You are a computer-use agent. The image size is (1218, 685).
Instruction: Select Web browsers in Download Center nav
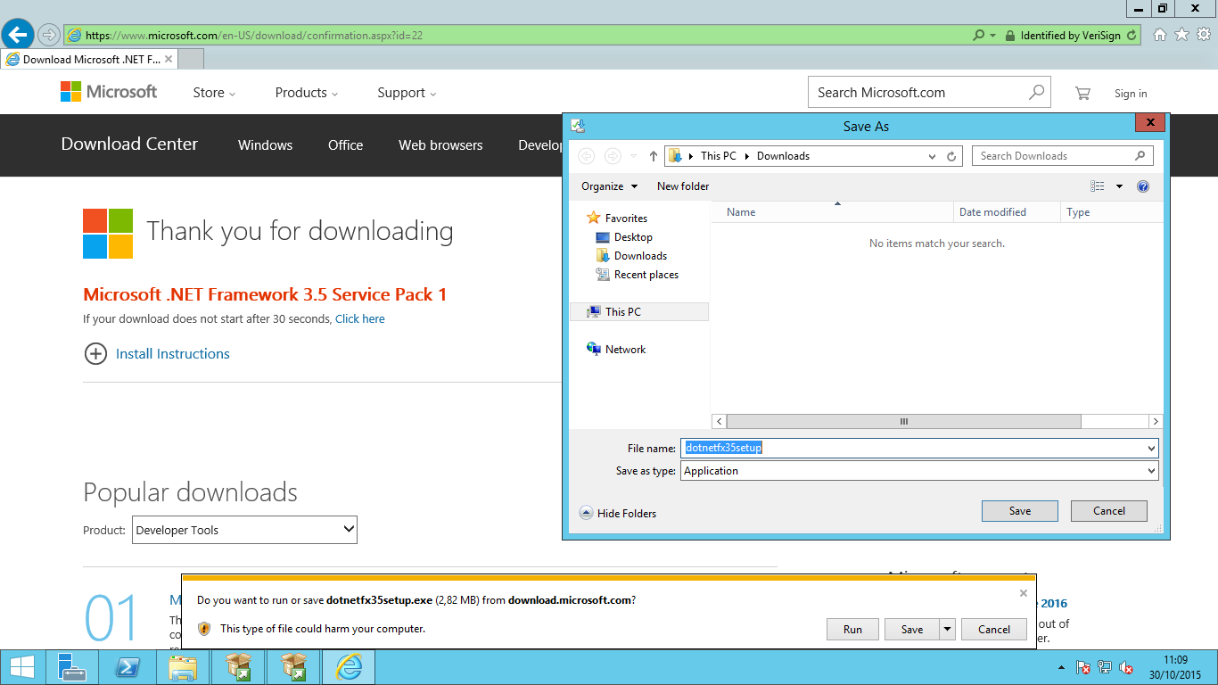[x=440, y=145]
